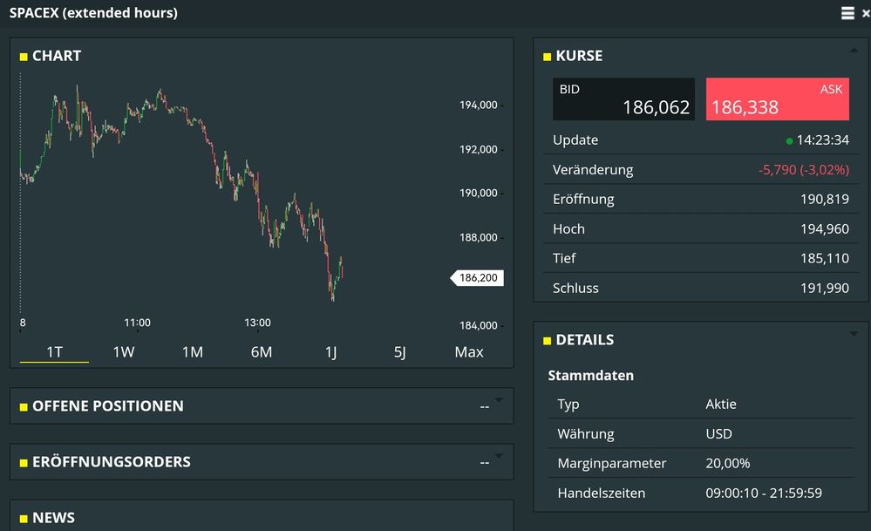
Task: Click the 190,000 price axis label
Action: 479,193
